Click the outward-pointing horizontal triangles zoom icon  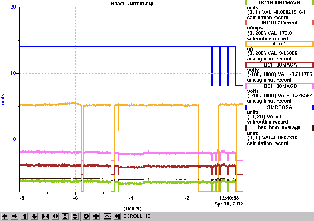[x=55, y=216]
